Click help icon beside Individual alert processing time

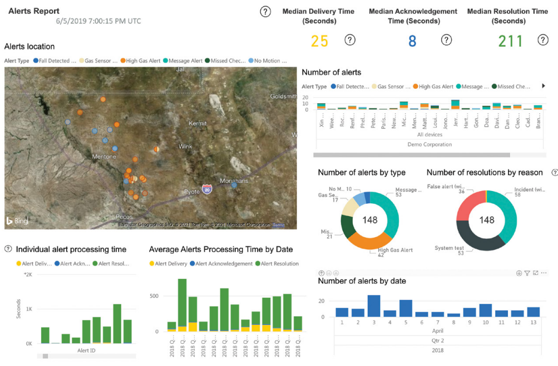tap(8, 249)
